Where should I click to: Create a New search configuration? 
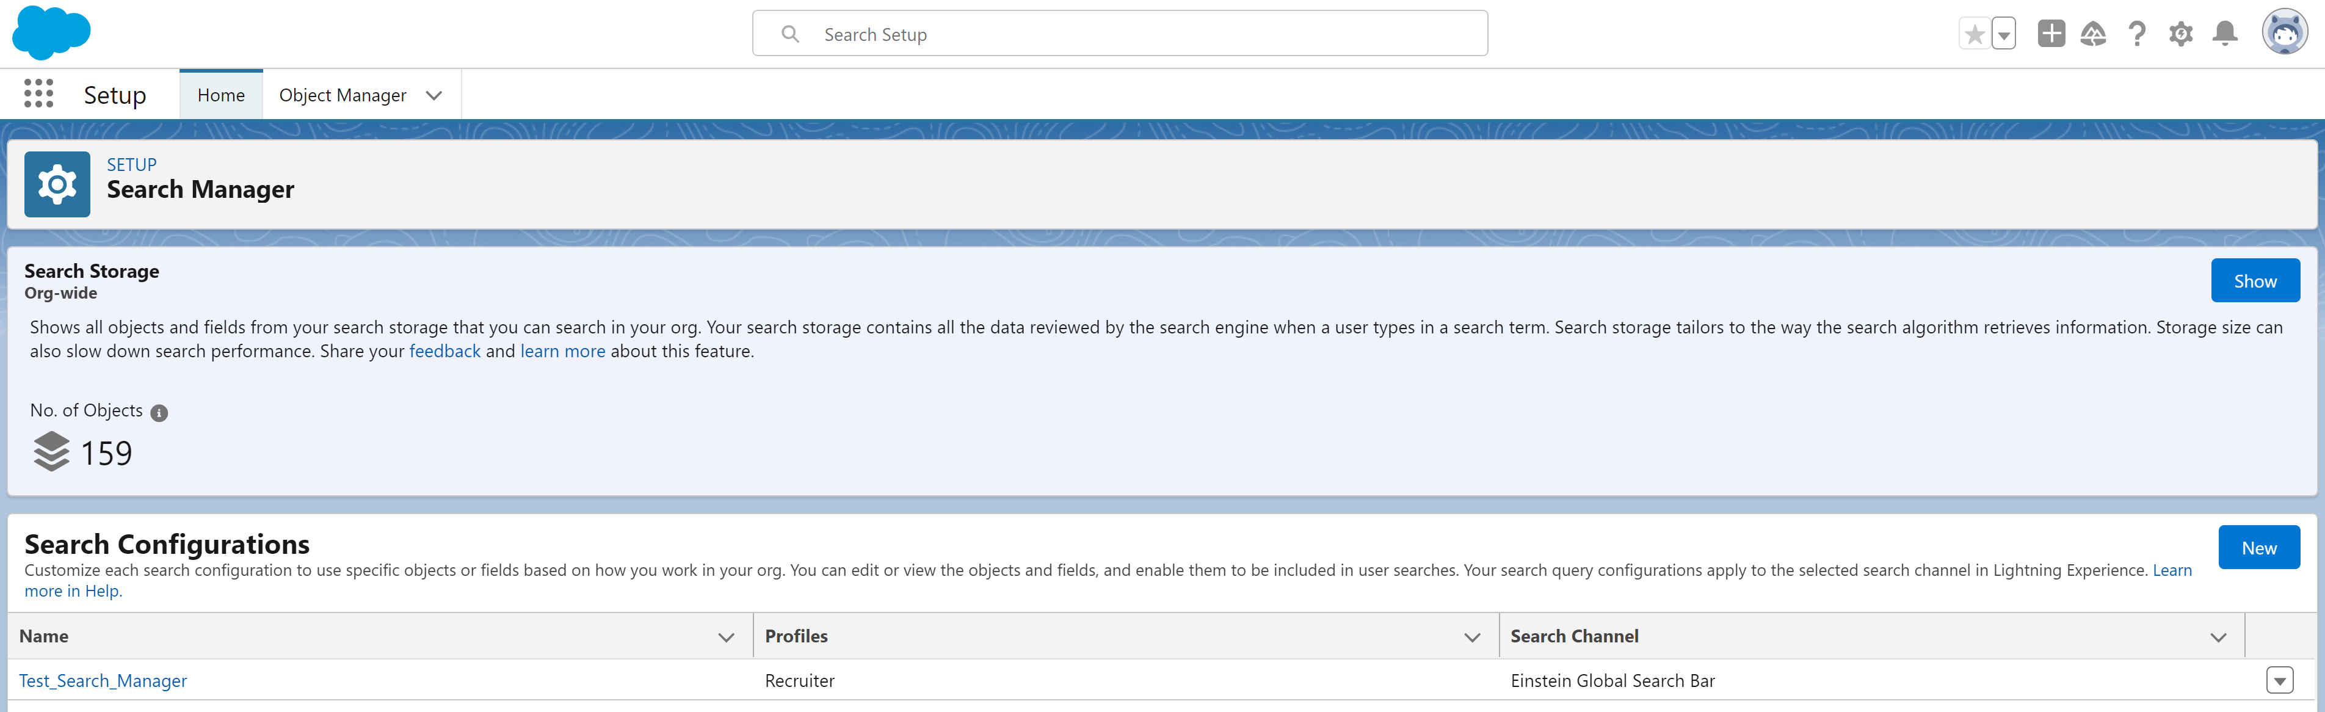[x=2258, y=548]
